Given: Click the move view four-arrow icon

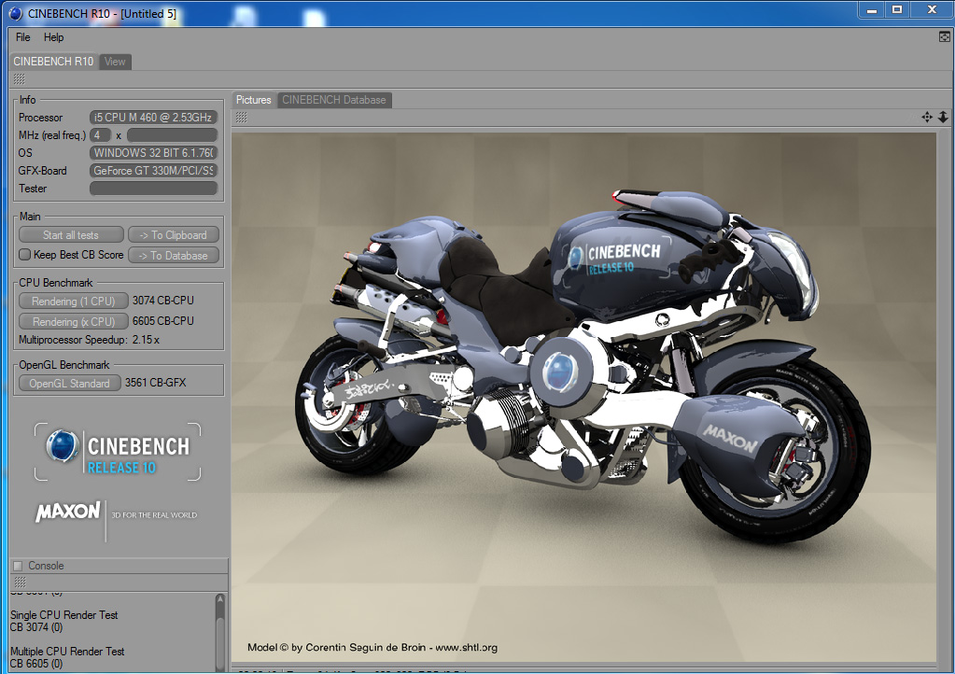Looking at the screenshot, I should pos(927,117).
